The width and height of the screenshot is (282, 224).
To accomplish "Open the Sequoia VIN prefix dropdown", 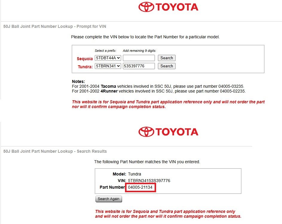I will click(x=108, y=58).
